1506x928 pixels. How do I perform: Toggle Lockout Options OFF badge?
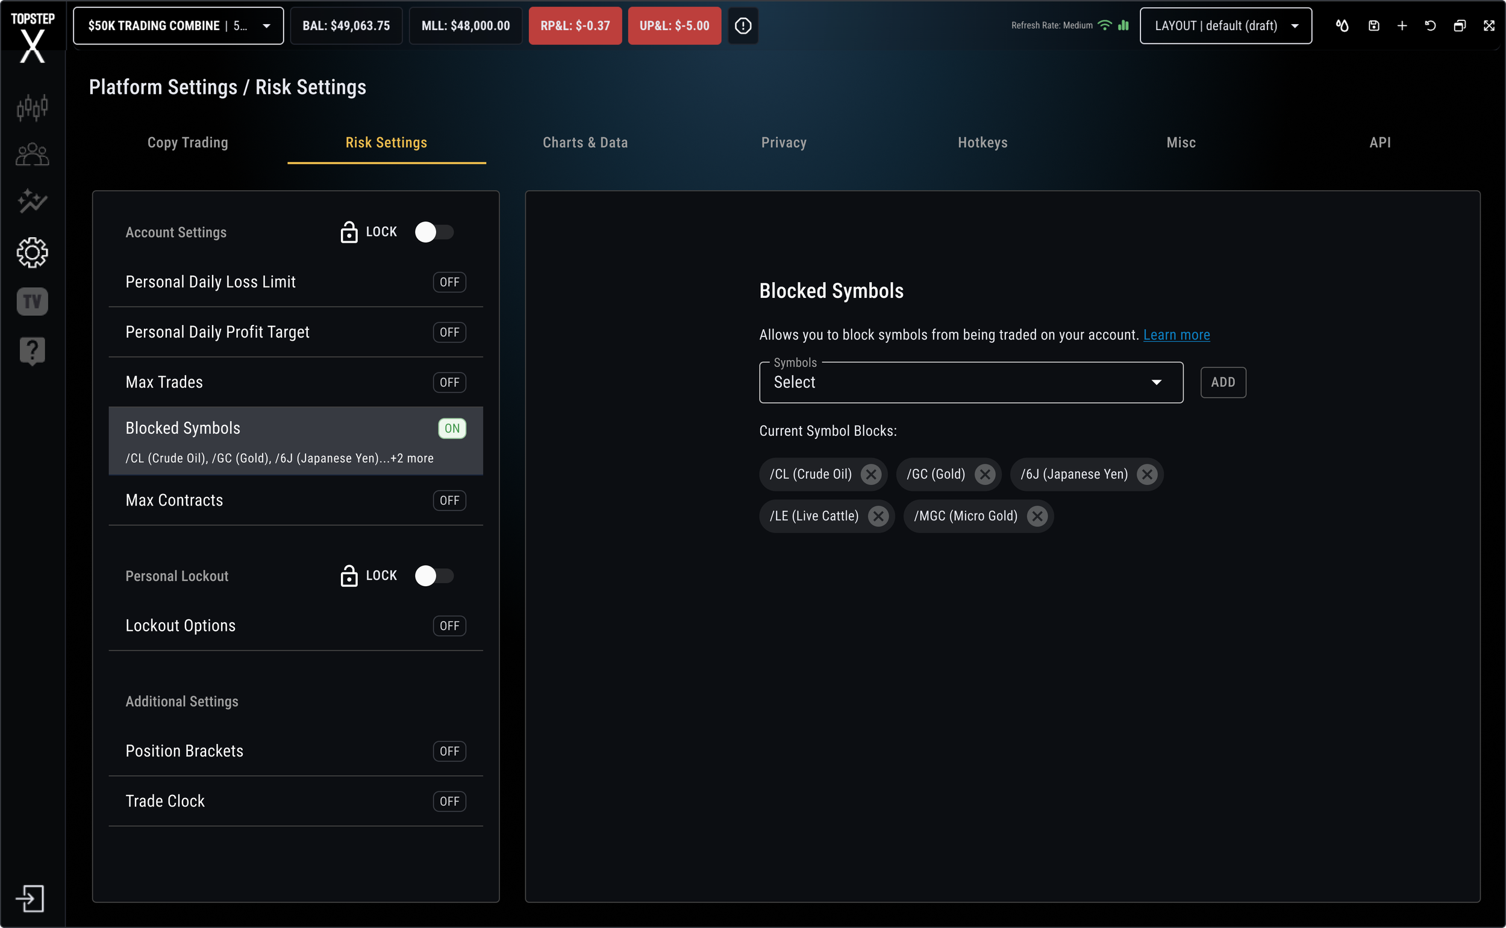[x=449, y=626]
